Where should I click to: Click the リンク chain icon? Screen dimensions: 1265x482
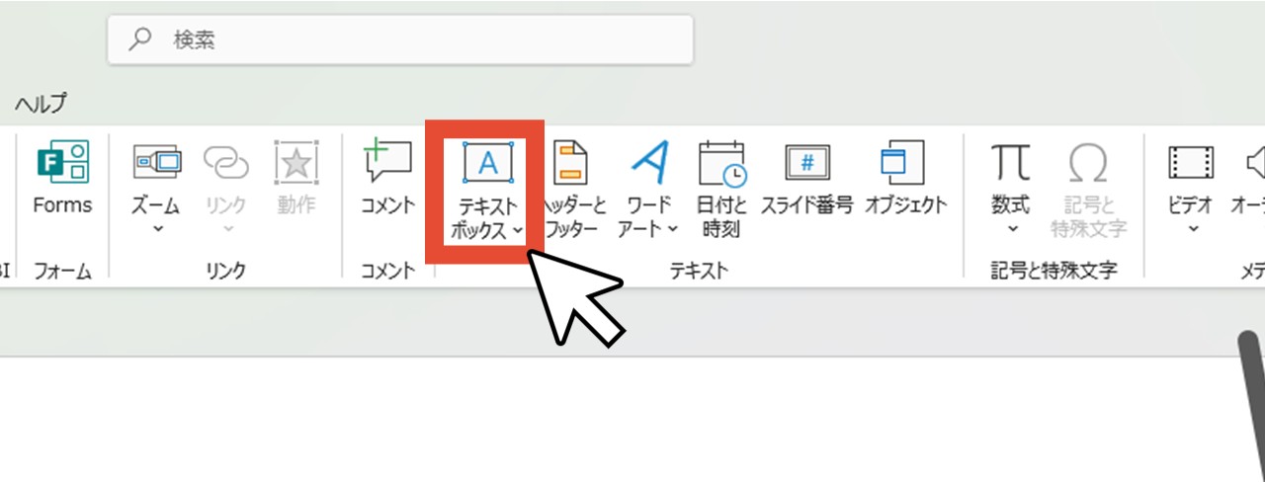pos(225,162)
